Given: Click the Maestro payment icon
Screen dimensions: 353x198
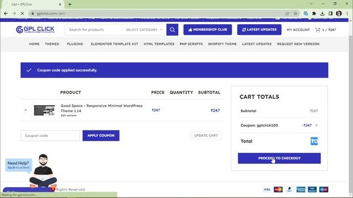Looking at the screenshot, I should [324, 189].
